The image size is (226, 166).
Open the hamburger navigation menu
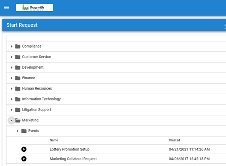6,8
